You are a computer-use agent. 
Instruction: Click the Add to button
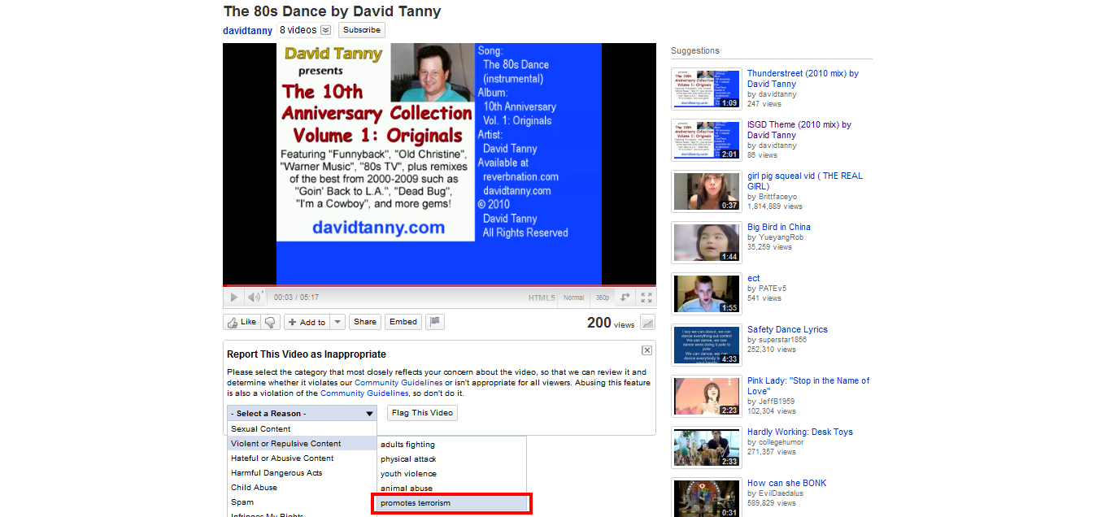[307, 322]
